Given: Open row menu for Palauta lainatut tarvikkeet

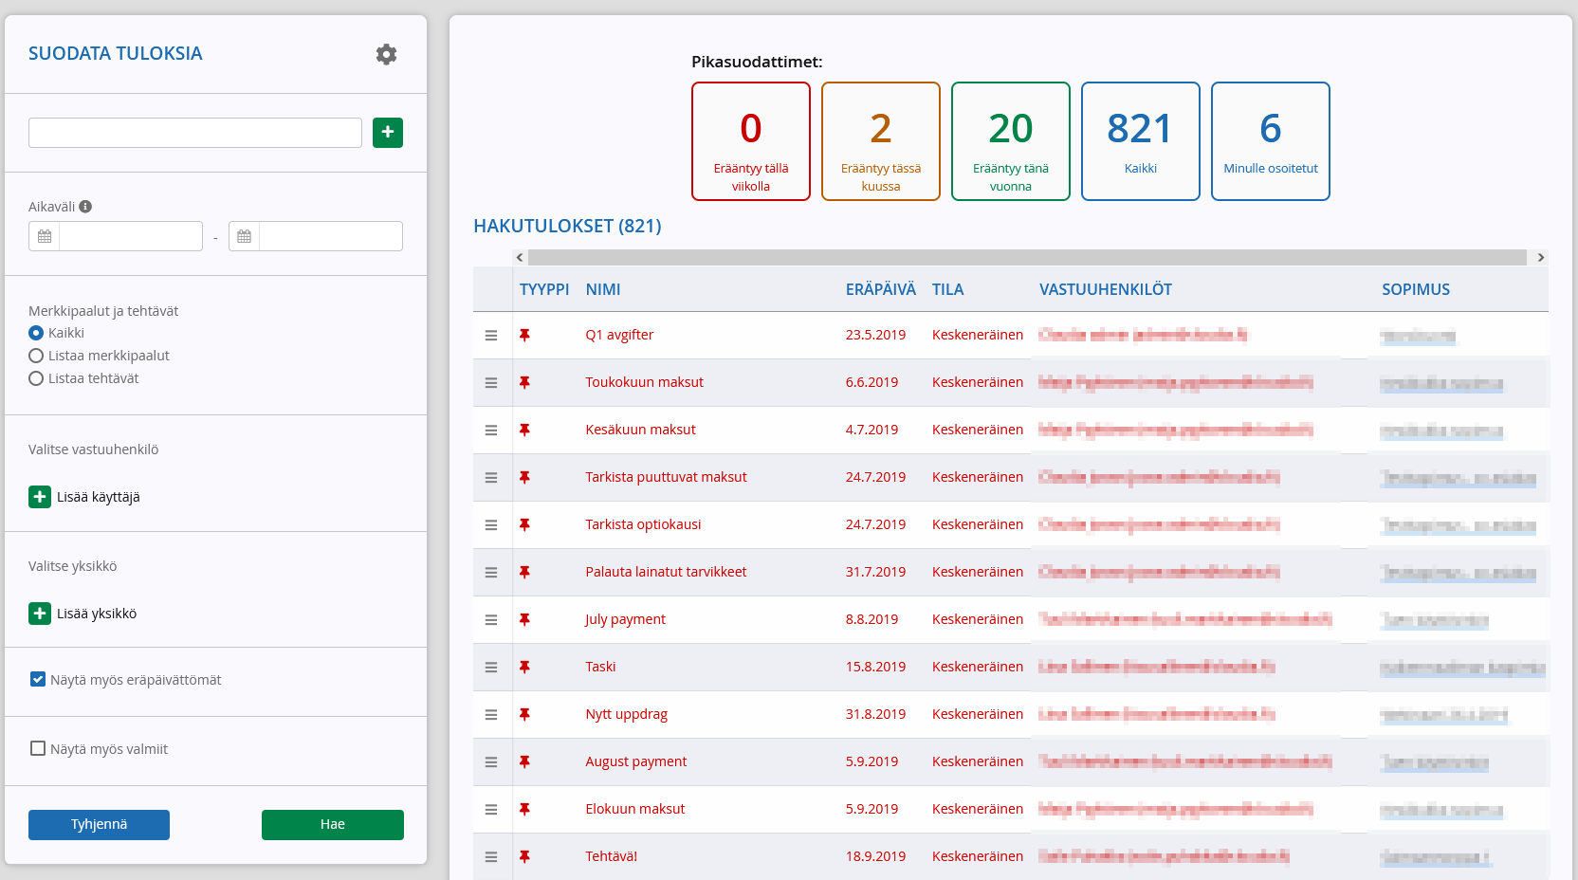Looking at the screenshot, I should (x=491, y=573).
